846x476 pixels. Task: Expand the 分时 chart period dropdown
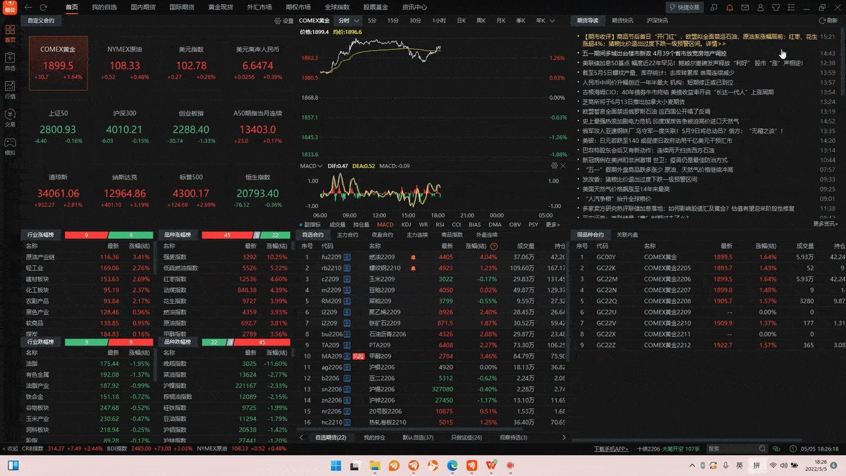click(x=357, y=21)
